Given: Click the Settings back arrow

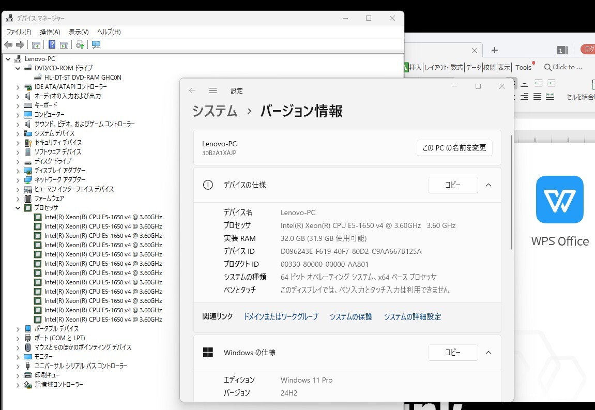Looking at the screenshot, I should pos(192,90).
